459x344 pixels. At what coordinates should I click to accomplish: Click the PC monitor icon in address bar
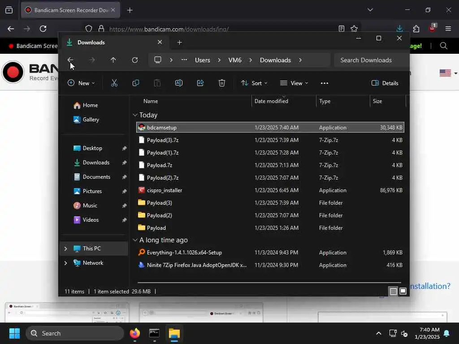(158, 60)
